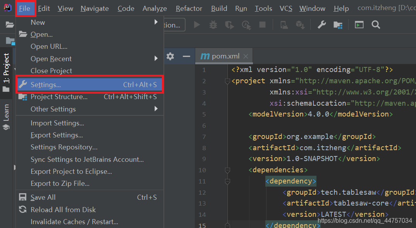The height and width of the screenshot is (228, 416).
Task: Open project panel gear options
Action: click(x=170, y=56)
